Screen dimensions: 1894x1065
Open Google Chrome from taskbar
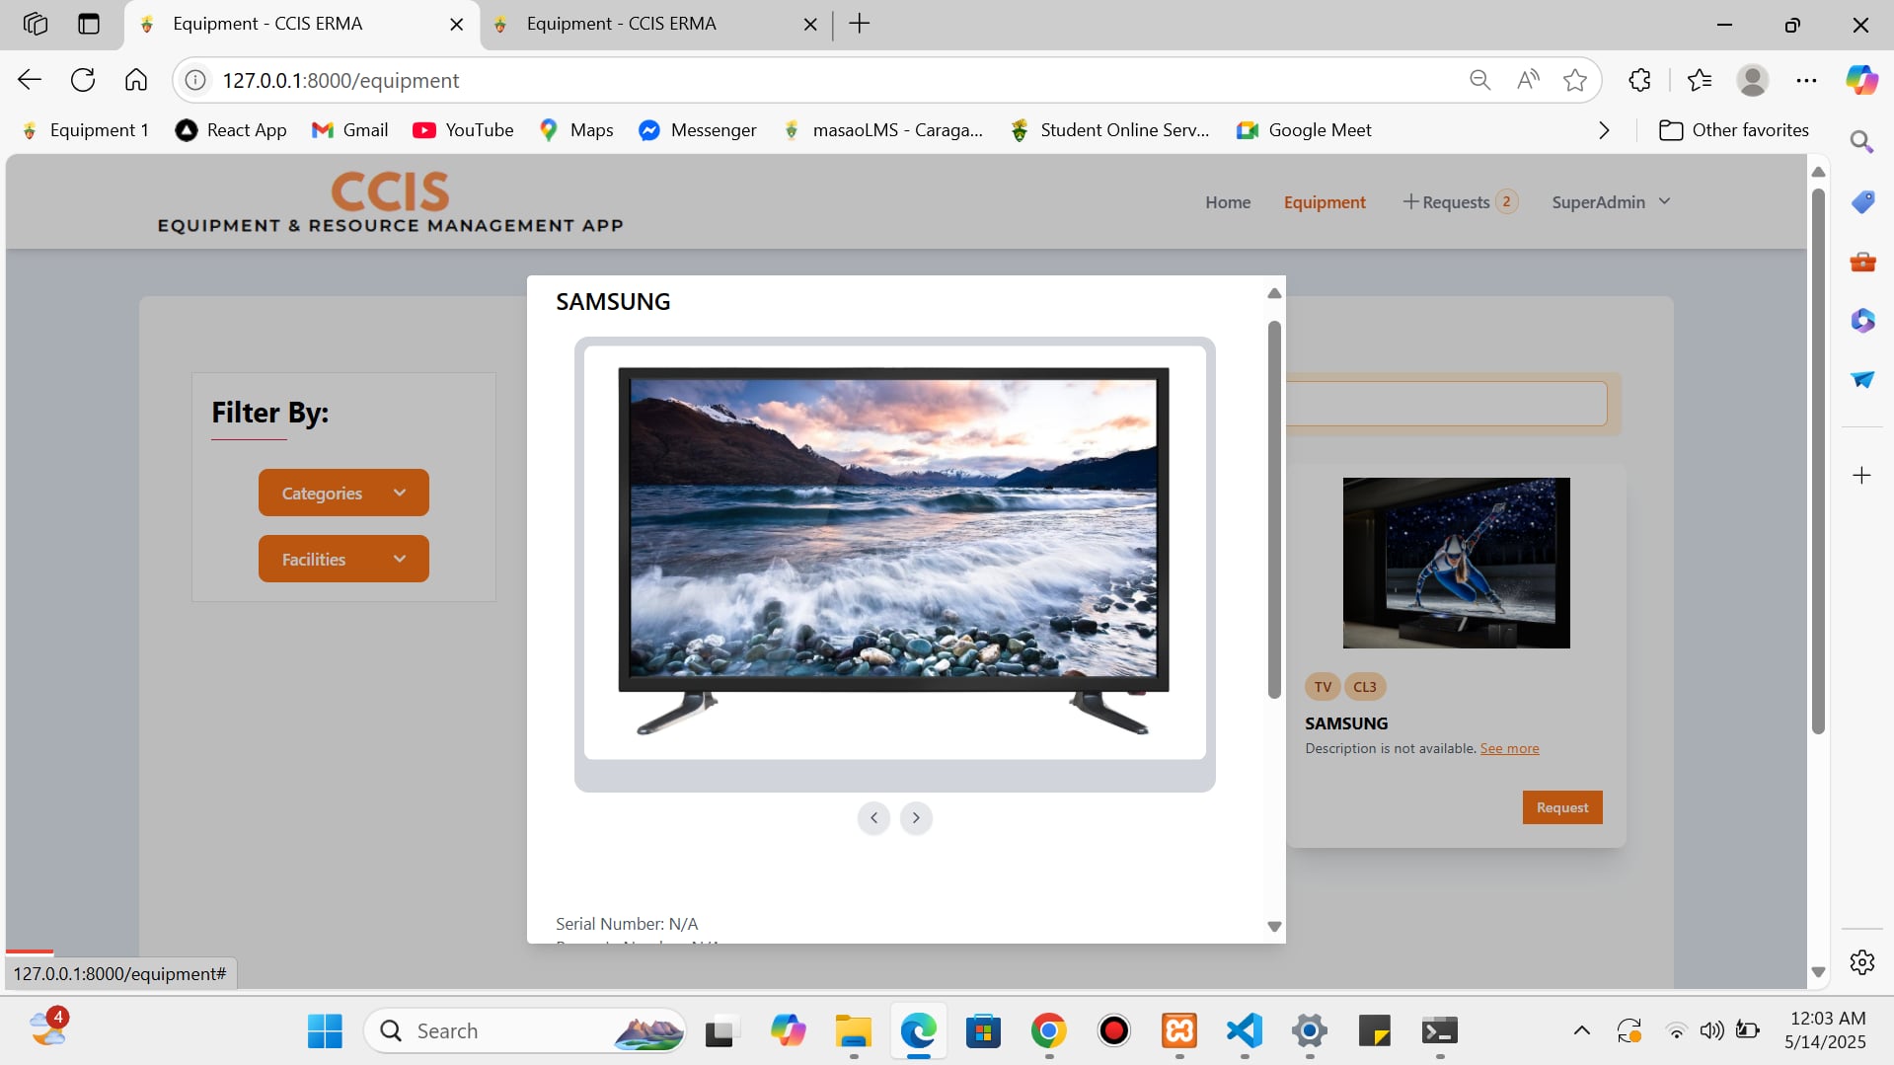coord(1048,1031)
